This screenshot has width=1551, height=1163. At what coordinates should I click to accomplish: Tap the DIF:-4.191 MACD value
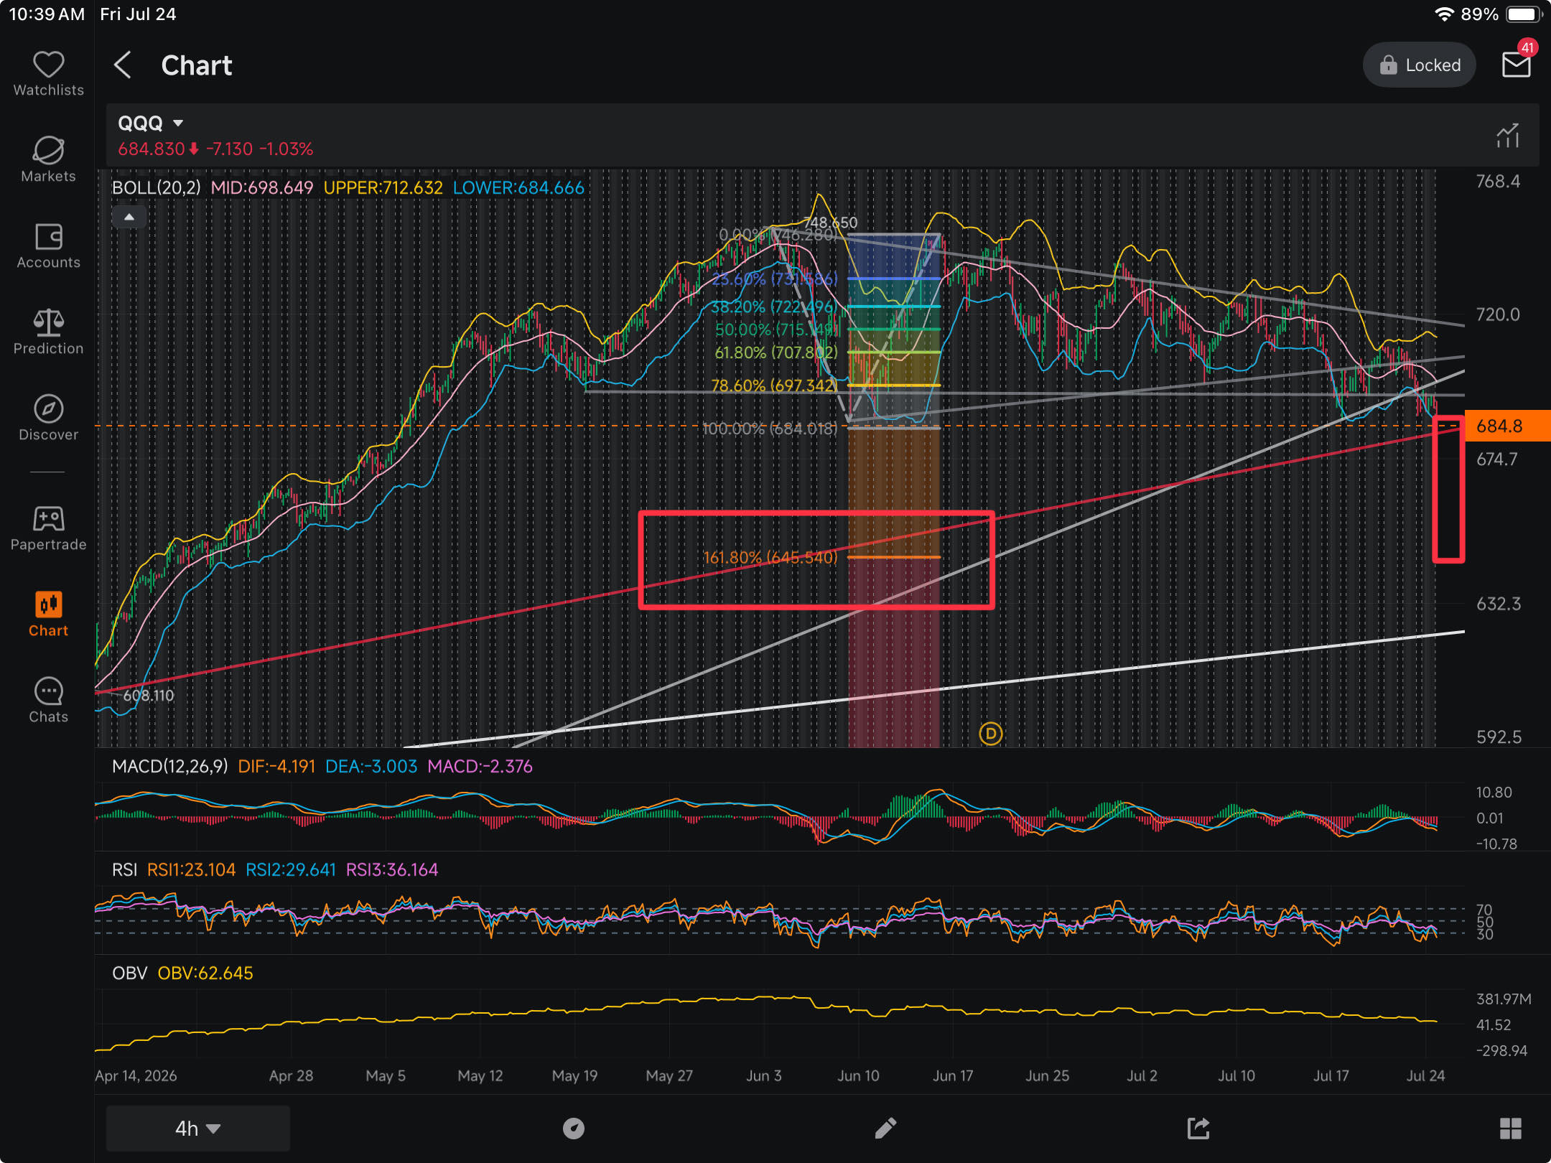(276, 766)
